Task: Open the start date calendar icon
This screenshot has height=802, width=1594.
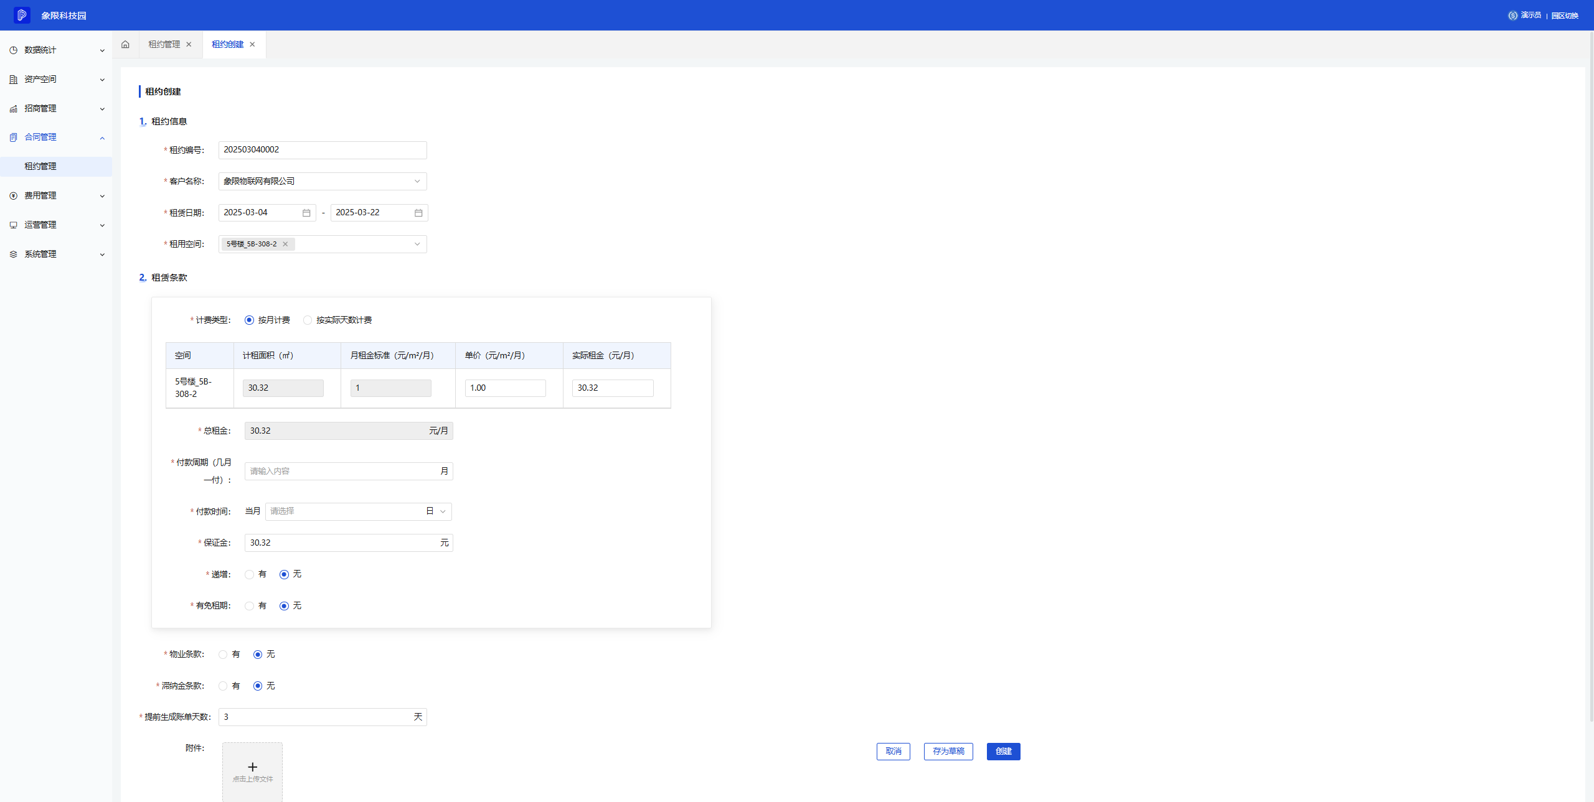Action: [x=306, y=213]
